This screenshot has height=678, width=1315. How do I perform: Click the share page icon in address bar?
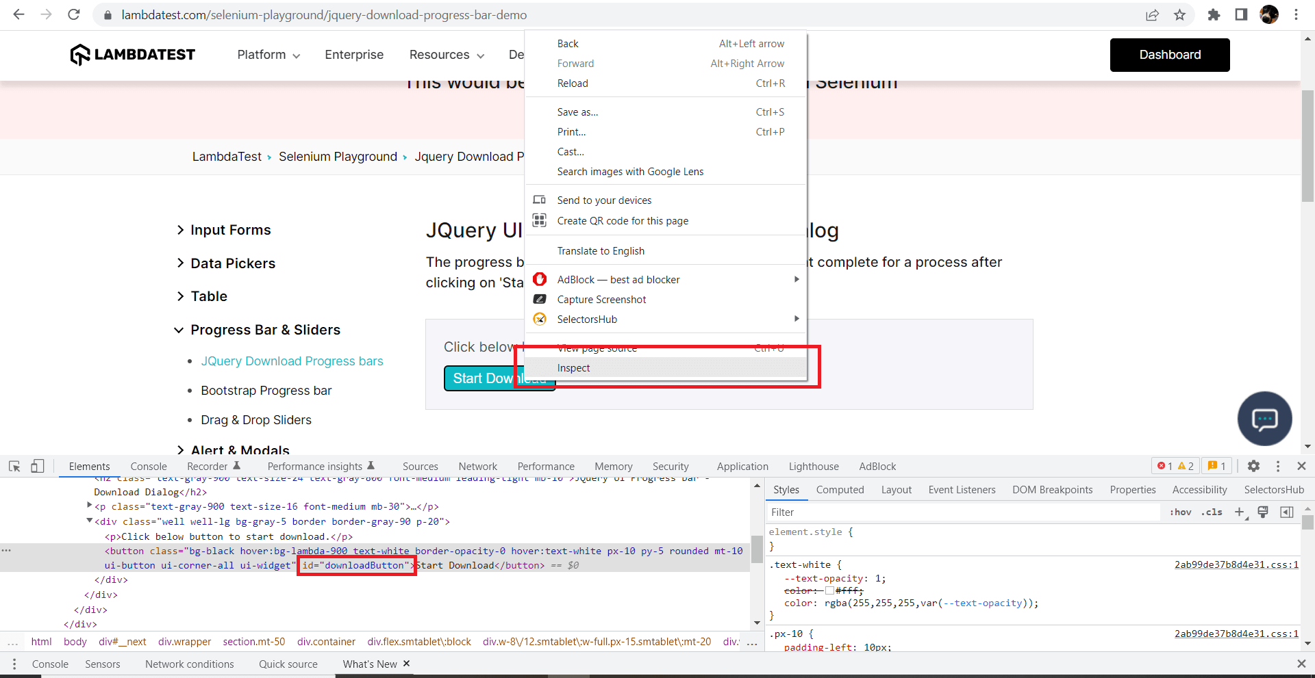point(1153,15)
